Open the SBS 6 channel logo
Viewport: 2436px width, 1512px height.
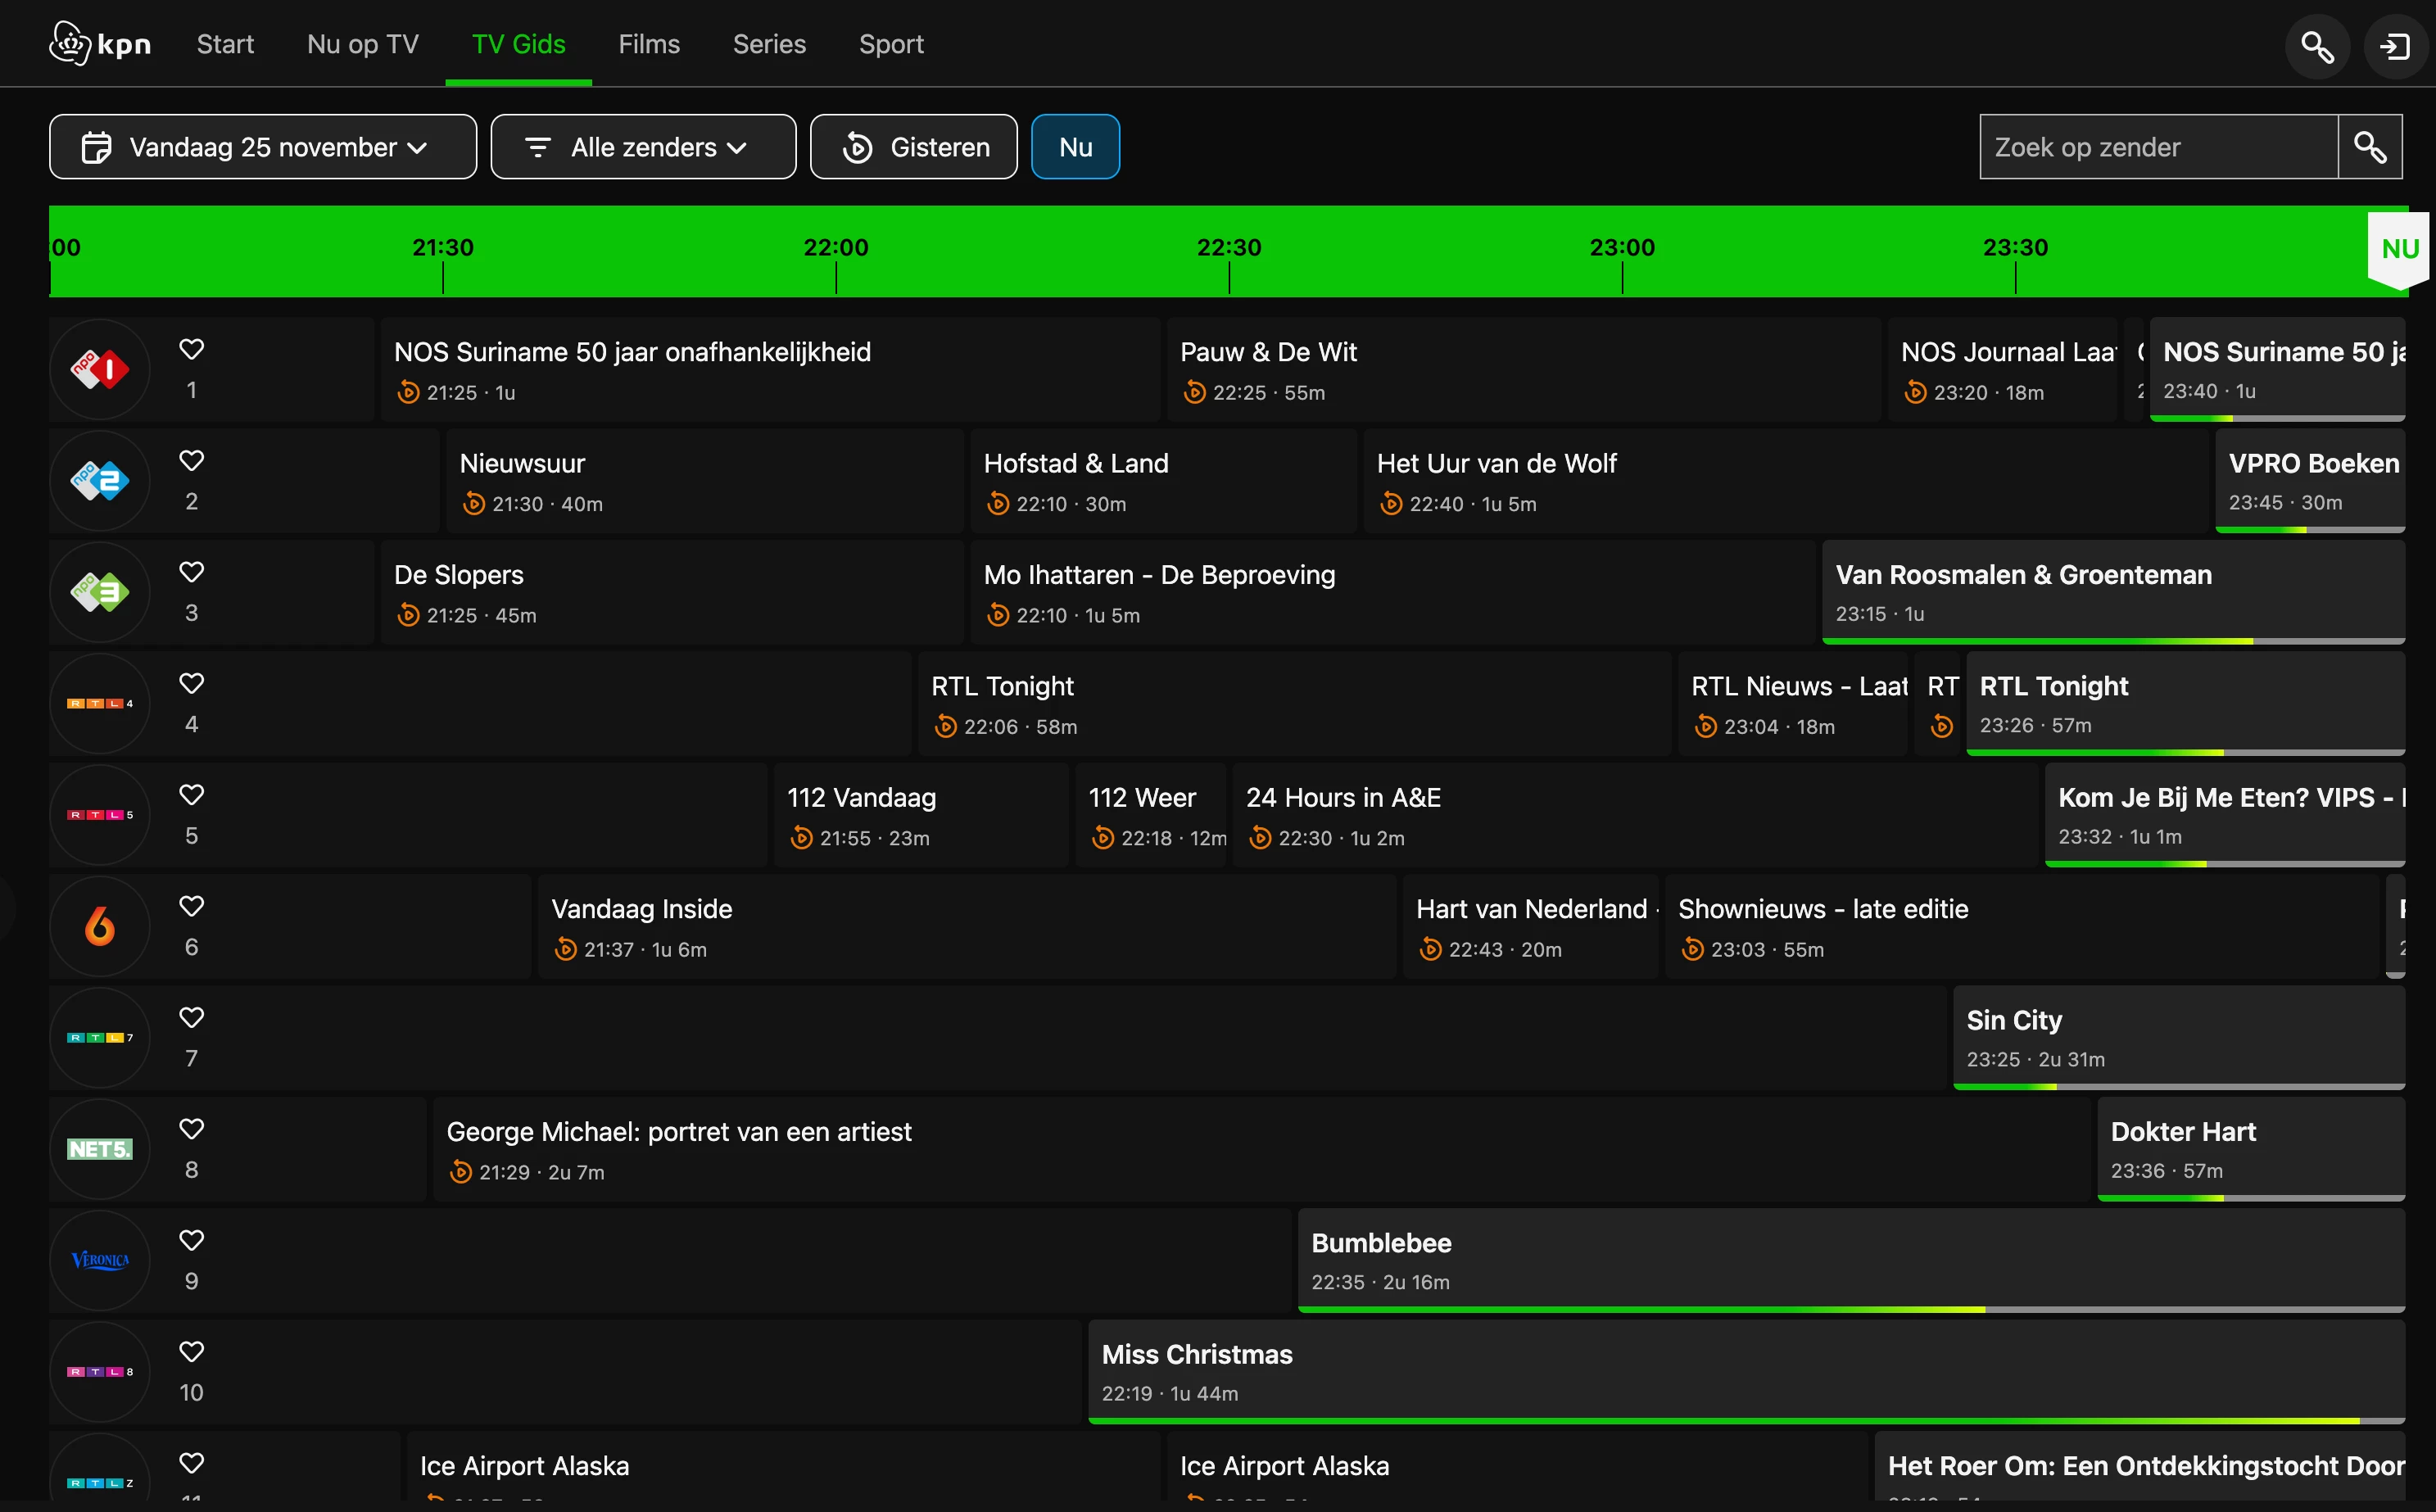pos(100,927)
